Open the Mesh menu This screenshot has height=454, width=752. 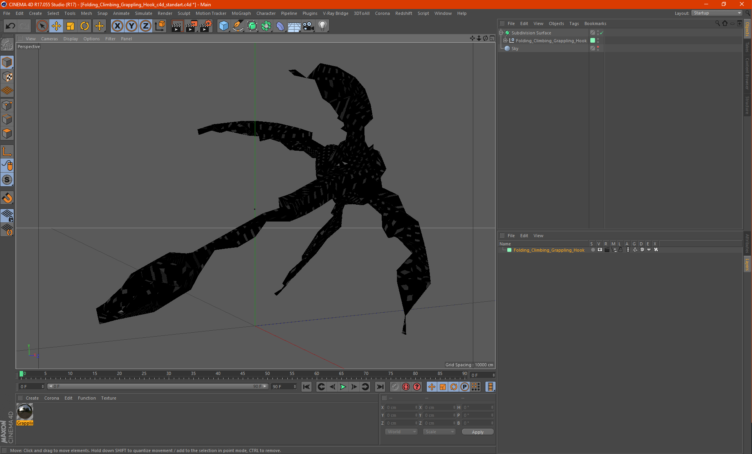(x=87, y=13)
